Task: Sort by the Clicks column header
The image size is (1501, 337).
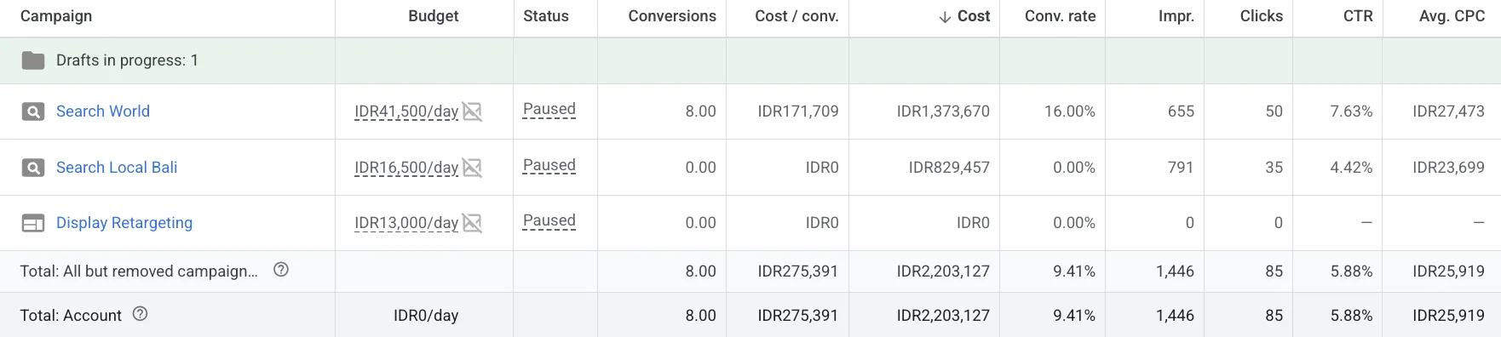Action: 1262,16
